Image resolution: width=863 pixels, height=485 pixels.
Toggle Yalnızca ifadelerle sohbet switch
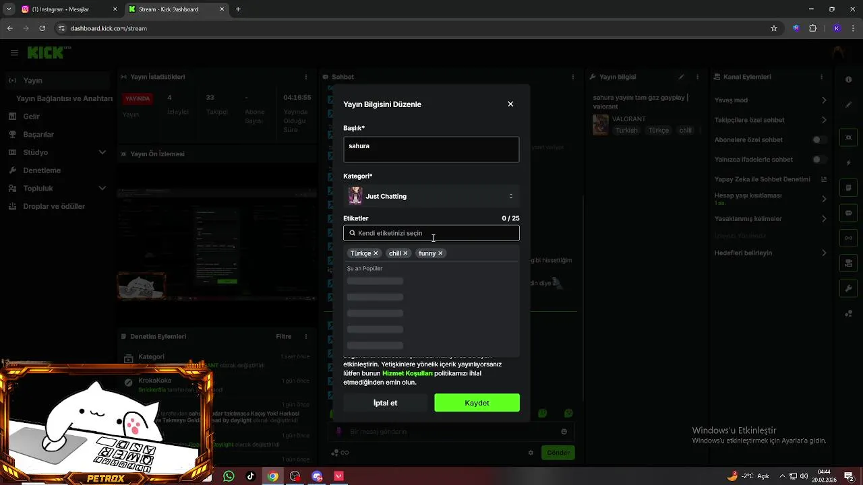tap(819, 160)
